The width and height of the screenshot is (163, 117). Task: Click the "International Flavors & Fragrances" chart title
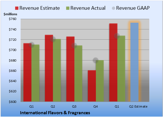pos(55,113)
